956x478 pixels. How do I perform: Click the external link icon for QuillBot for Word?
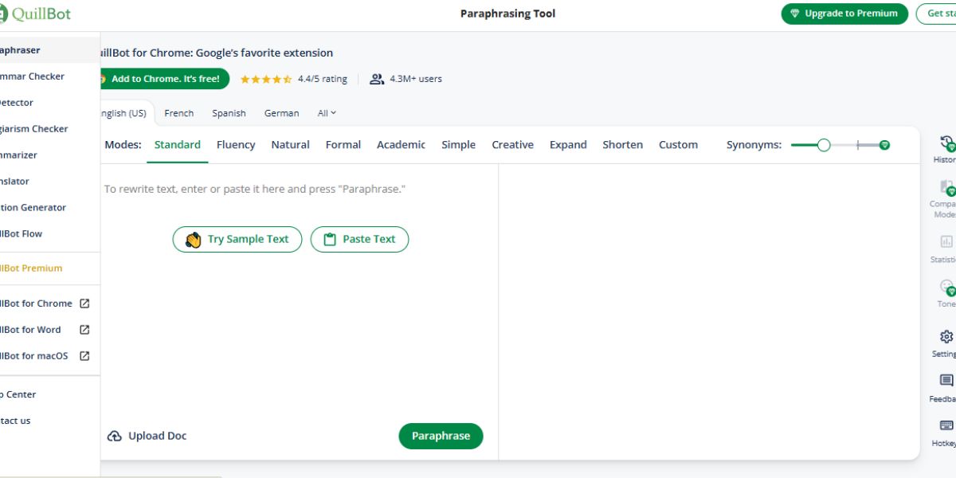coord(84,330)
